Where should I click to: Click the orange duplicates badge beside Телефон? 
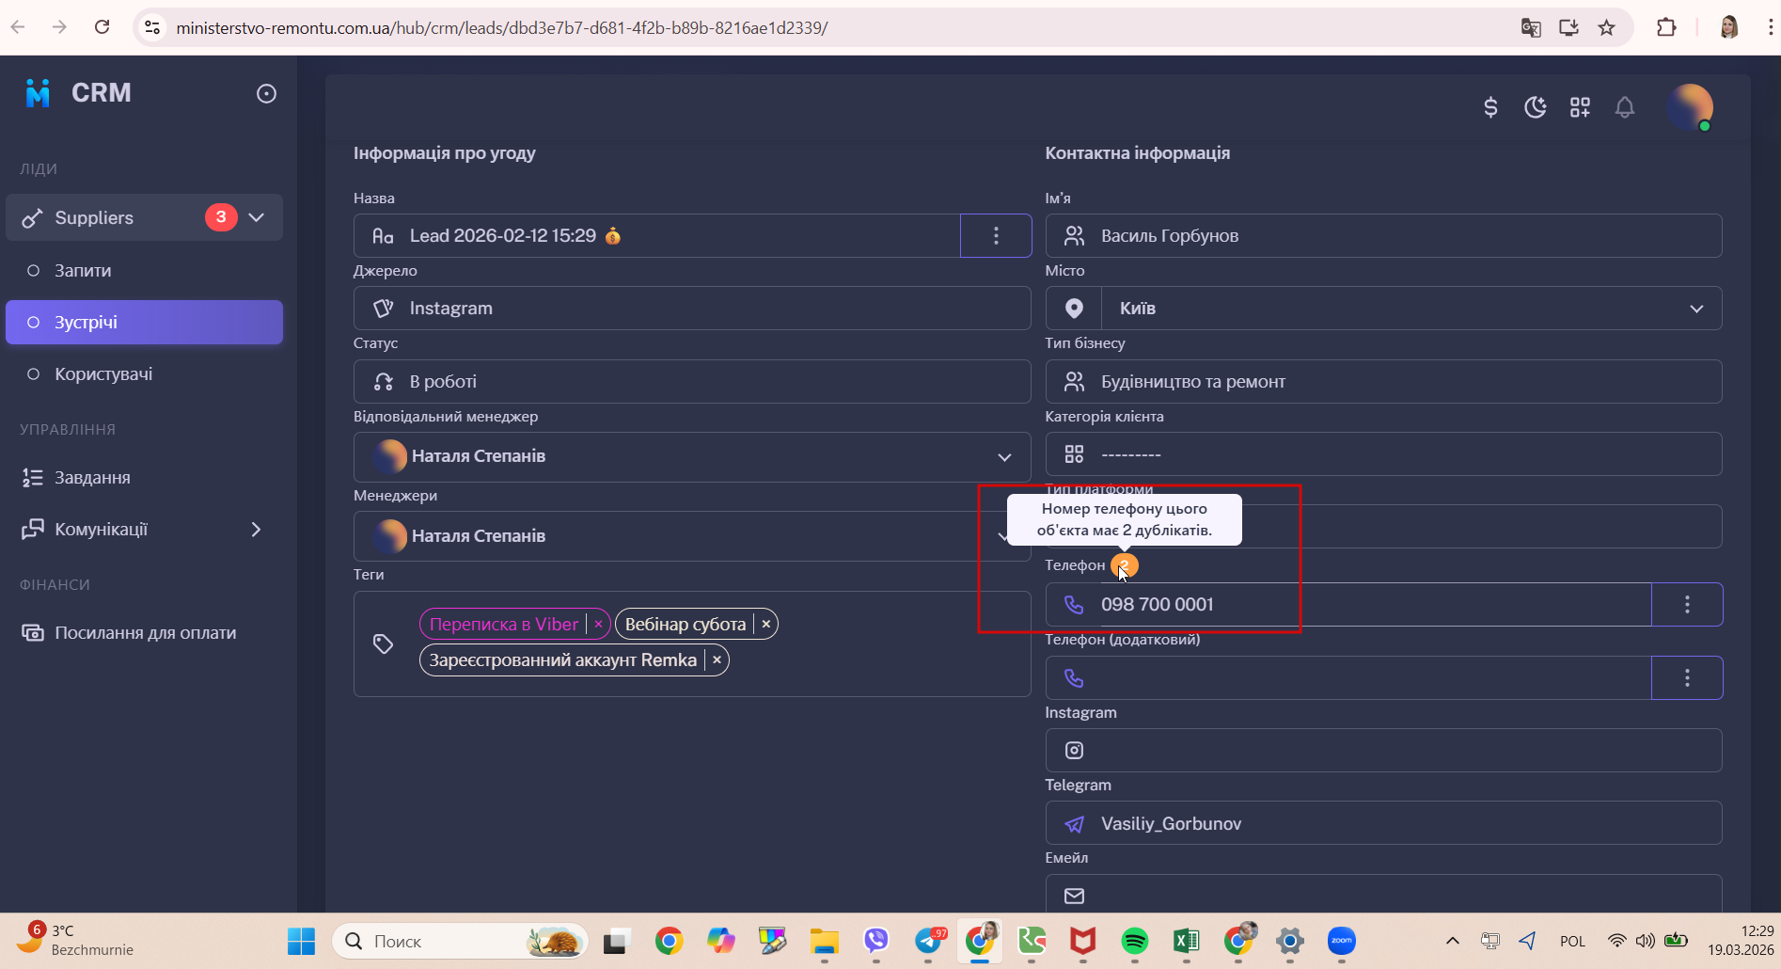click(x=1125, y=565)
